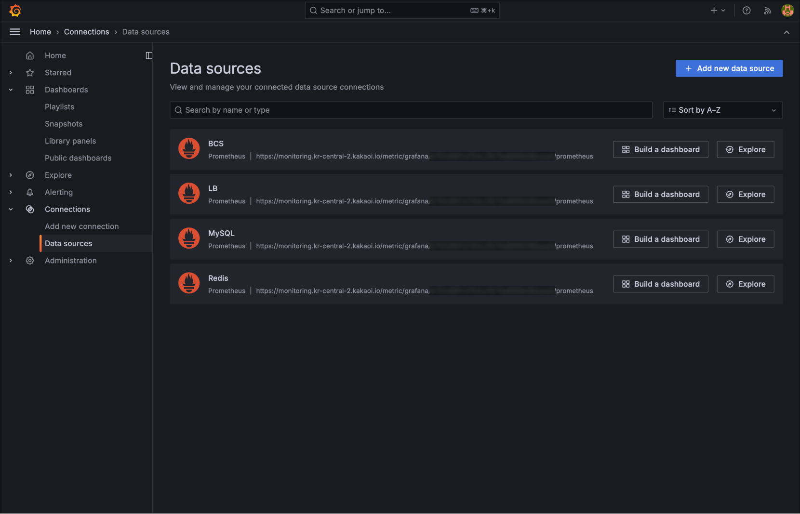Screen dimensions: 800x514
Task: Explore the BCS data source
Action: [x=746, y=149]
